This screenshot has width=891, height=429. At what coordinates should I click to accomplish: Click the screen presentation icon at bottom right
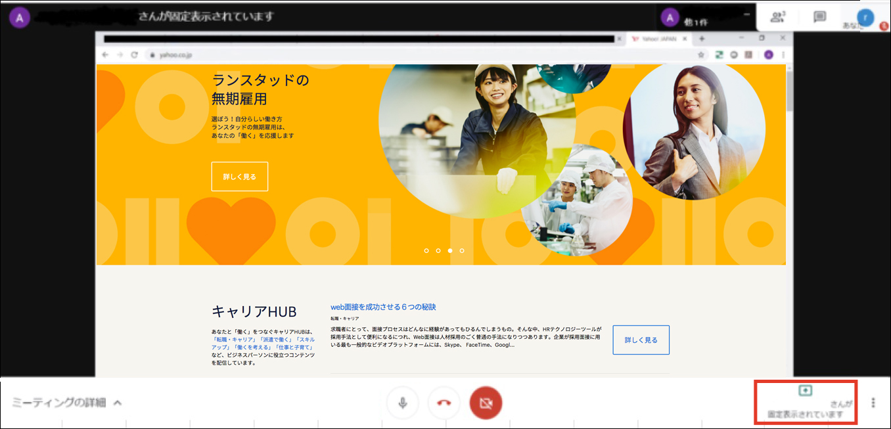(x=806, y=390)
